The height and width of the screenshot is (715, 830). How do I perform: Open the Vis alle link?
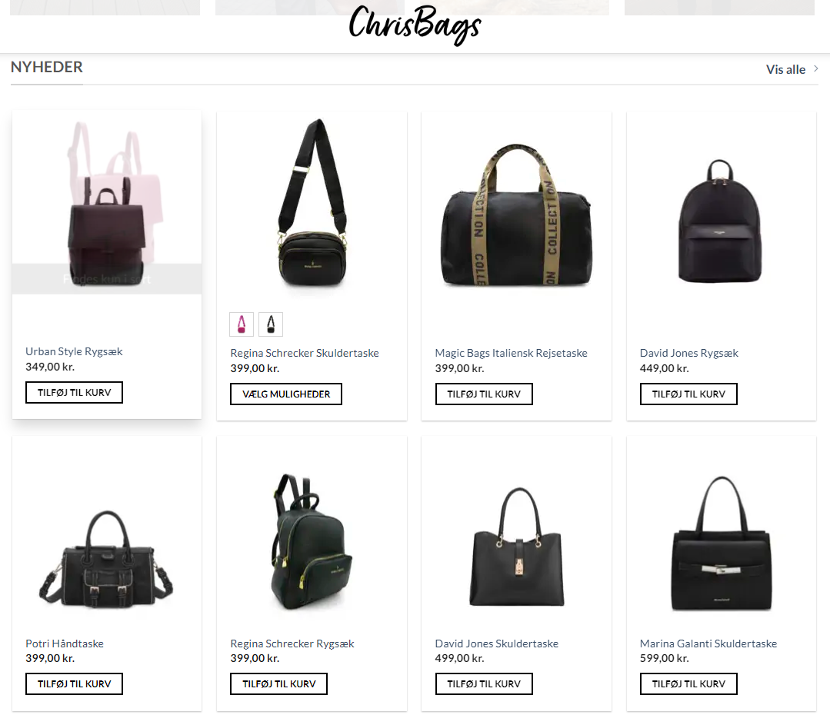pyautogui.click(x=785, y=69)
